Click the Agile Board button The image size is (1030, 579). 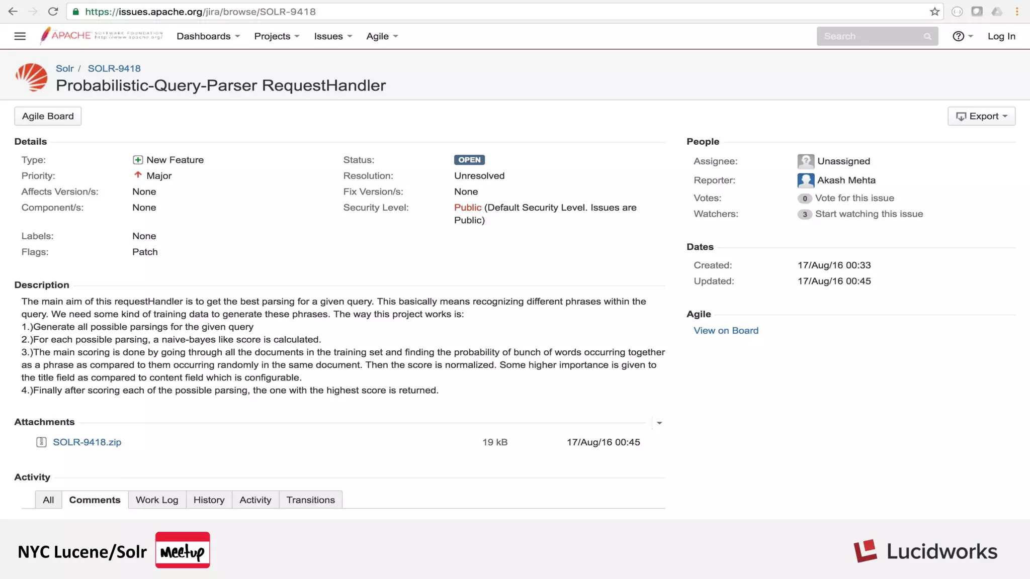pyautogui.click(x=48, y=116)
